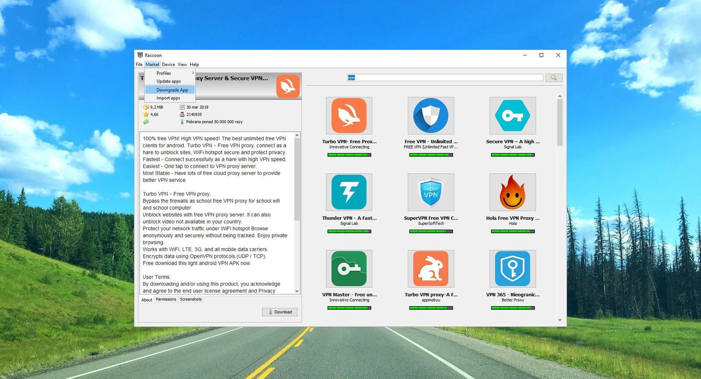The image size is (701, 379).
Task: Open Free VPN Unlimited shield icon
Action: point(431,115)
